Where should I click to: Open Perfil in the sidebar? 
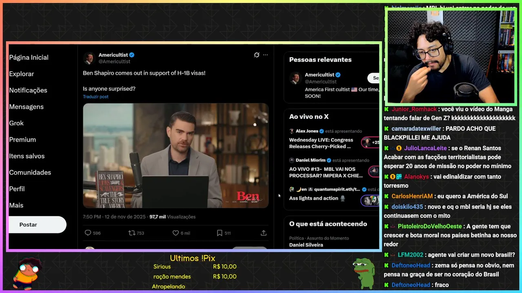(x=17, y=189)
